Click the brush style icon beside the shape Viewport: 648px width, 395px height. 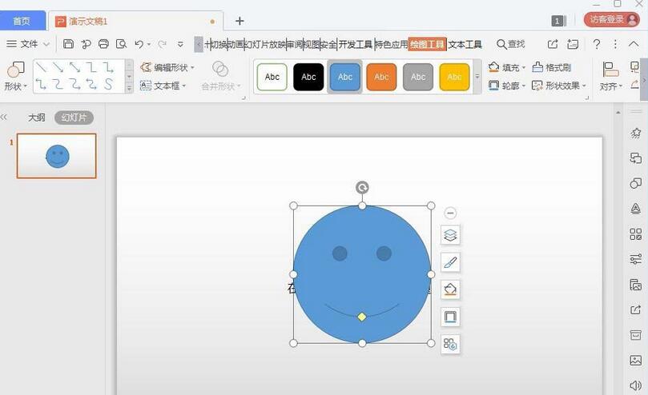point(450,262)
